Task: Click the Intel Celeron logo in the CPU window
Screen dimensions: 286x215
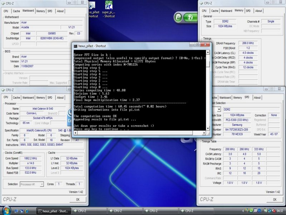Action: (69, 117)
